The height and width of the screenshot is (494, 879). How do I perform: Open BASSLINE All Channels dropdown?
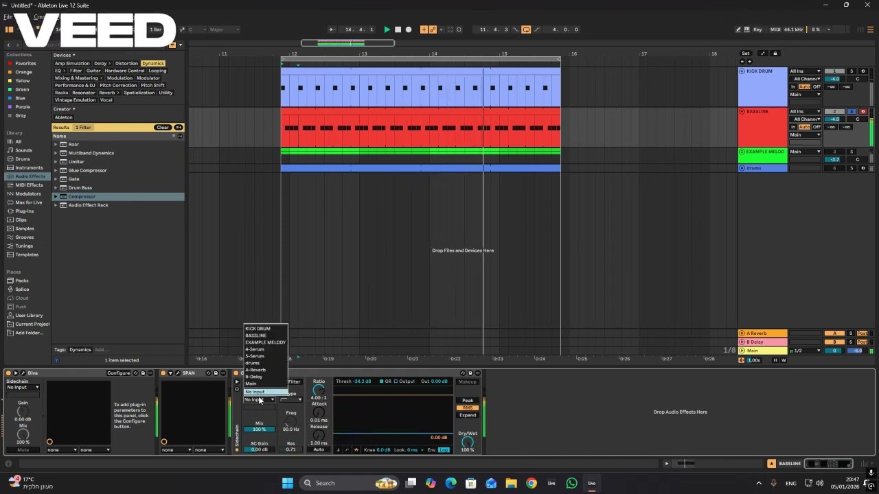pyautogui.click(x=805, y=119)
